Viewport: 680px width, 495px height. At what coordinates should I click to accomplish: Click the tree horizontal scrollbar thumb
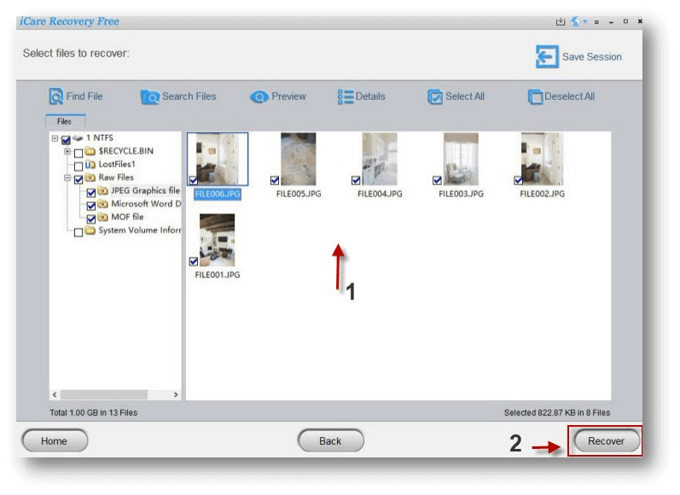coord(104,394)
